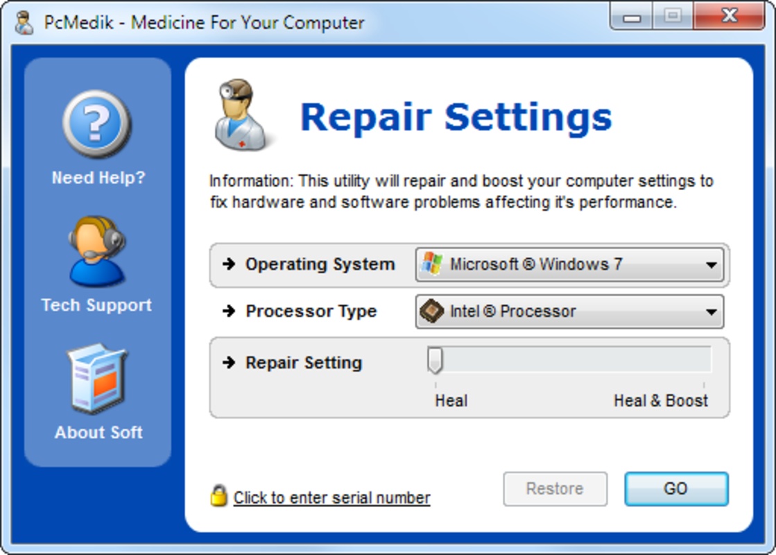This screenshot has width=776, height=555.
Task: Select the Need Help? label
Action: (x=98, y=177)
